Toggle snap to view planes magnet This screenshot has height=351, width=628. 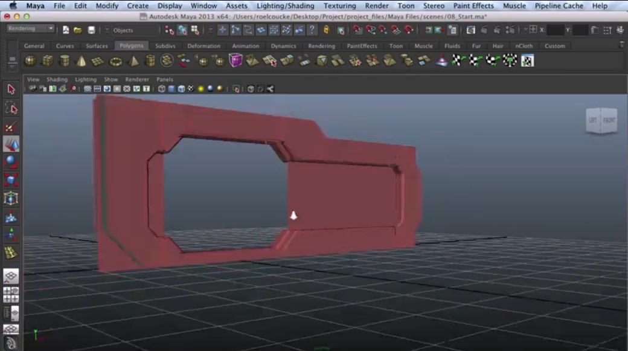[x=396, y=30]
